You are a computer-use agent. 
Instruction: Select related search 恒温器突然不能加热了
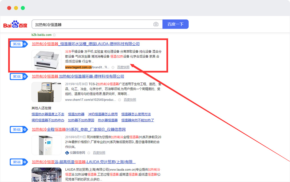pyautogui.click(x=138, y=120)
